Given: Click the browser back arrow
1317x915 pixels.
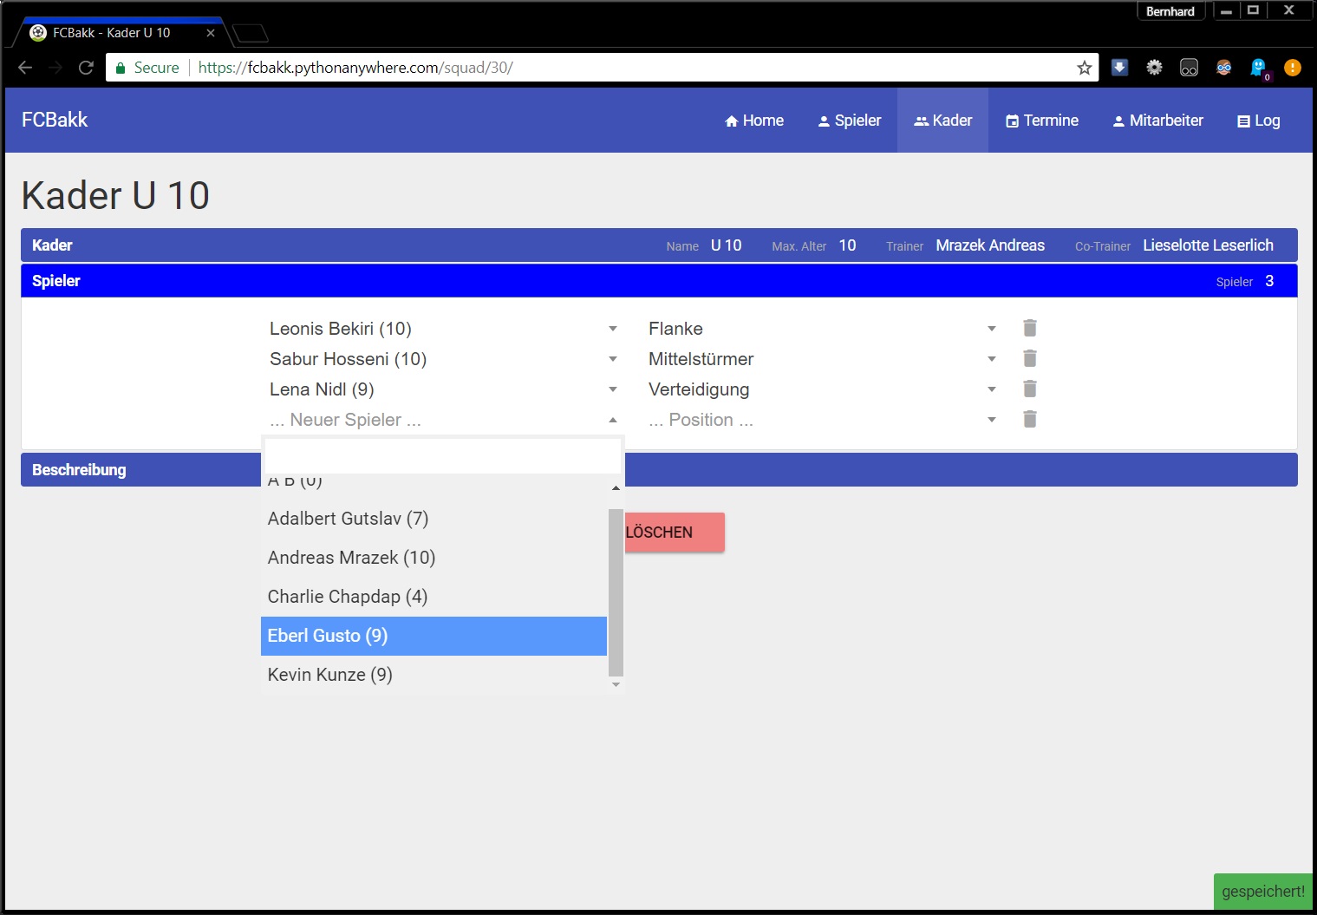Looking at the screenshot, I should pos(25,68).
